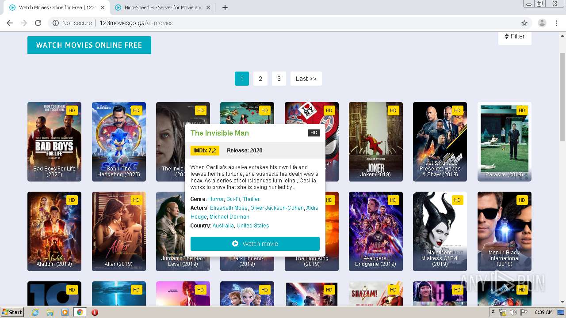The width and height of the screenshot is (566, 318).
Task: Open the Joker (2019) poster
Action: [x=376, y=142]
